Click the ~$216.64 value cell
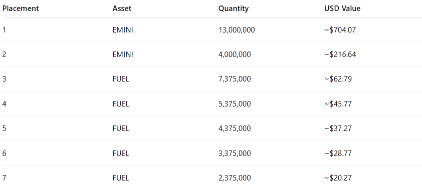The height and width of the screenshot is (189, 422). click(340, 54)
